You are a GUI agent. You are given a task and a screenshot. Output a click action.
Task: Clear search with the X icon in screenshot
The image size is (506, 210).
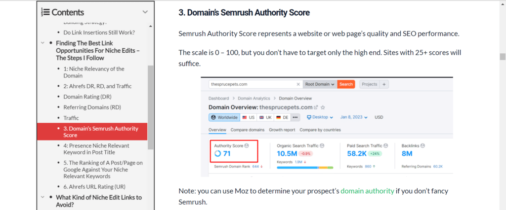pyautogui.click(x=298, y=84)
